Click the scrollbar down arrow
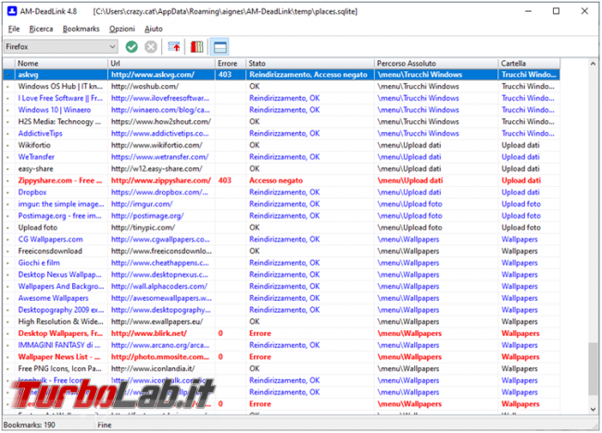 (593, 409)
